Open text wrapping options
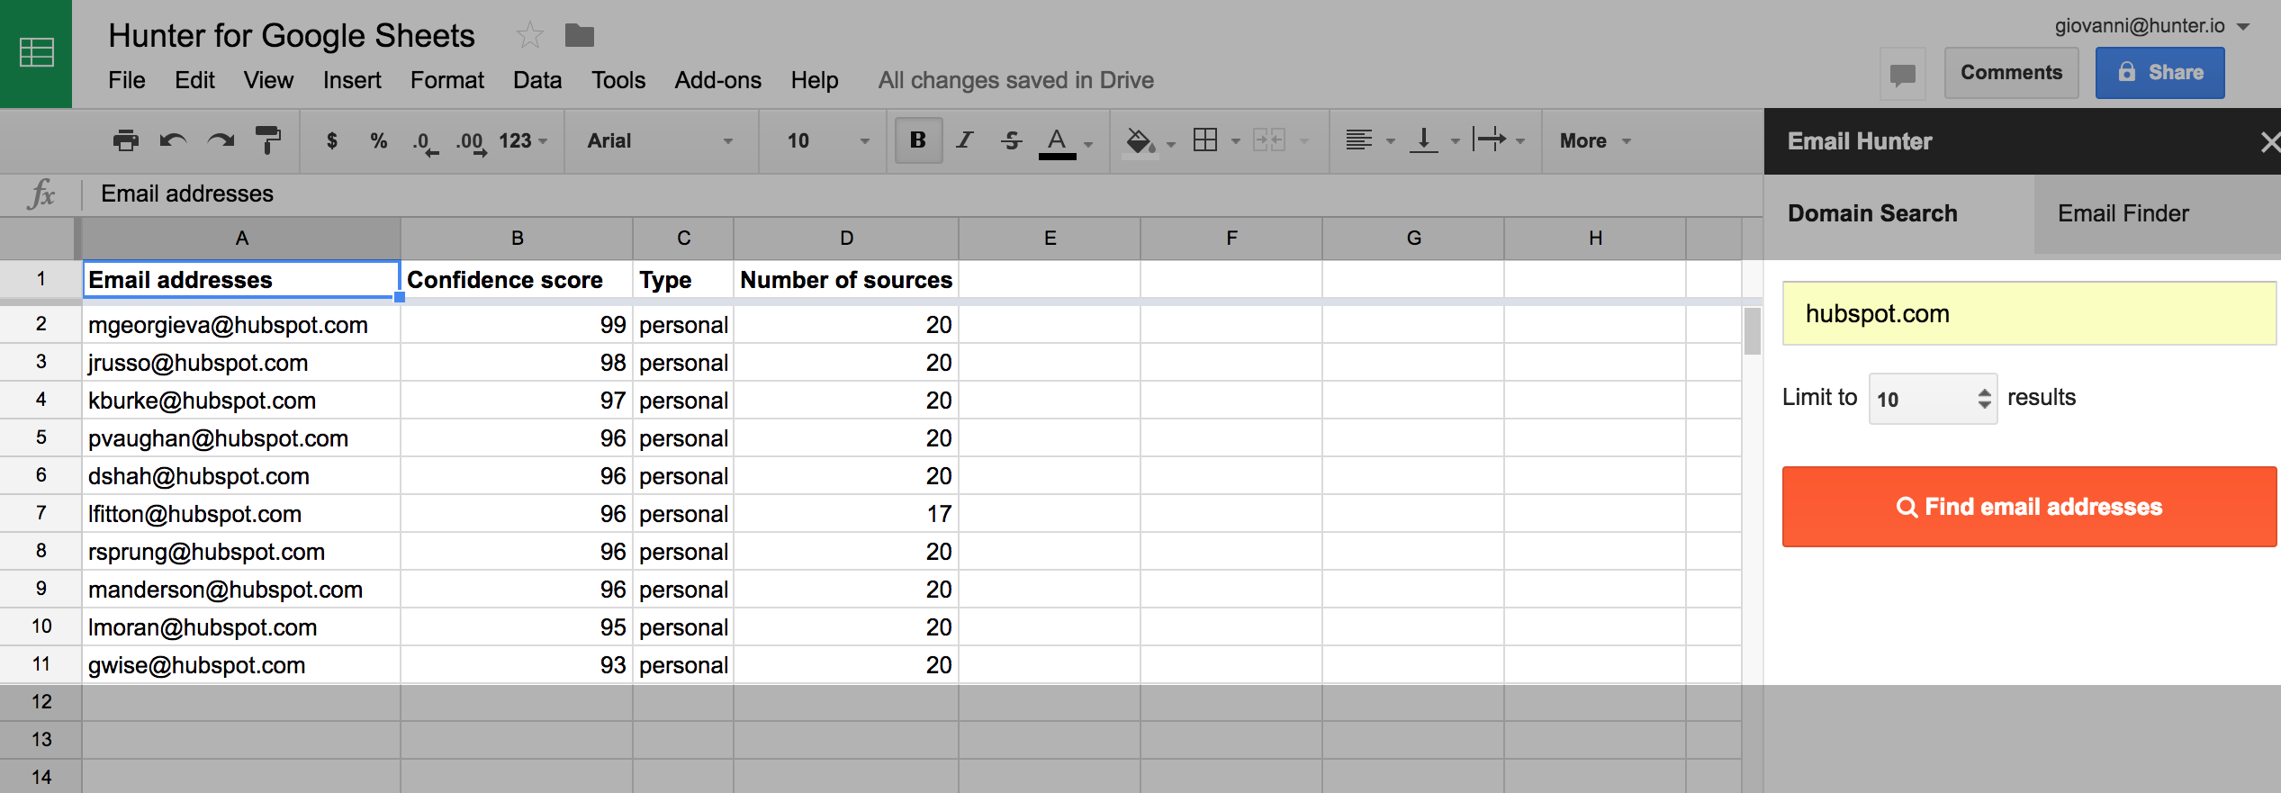 [1490, 140]
